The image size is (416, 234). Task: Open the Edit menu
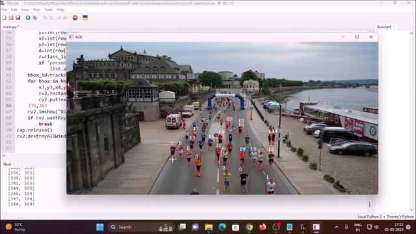(14, 10)
